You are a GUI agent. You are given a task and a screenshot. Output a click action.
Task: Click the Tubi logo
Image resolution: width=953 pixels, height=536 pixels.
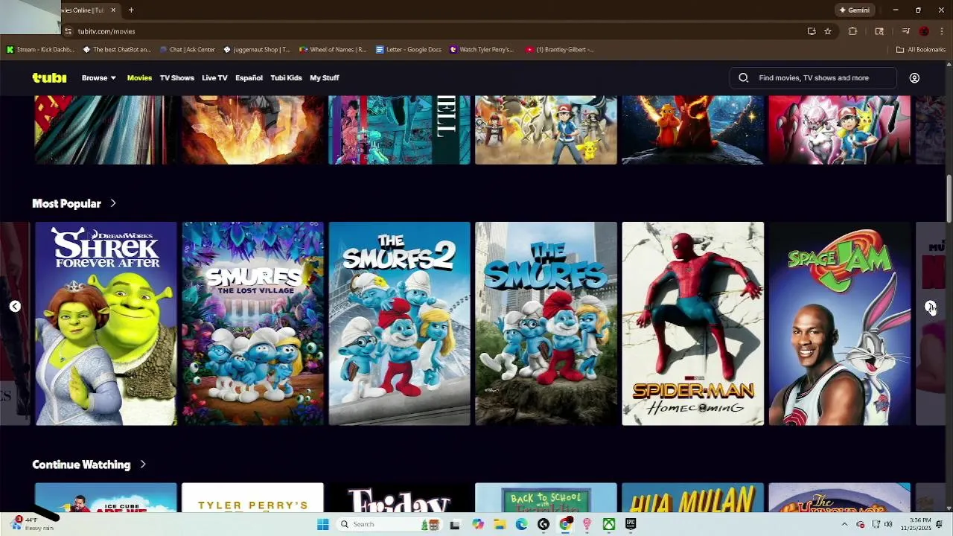point(49,77)
